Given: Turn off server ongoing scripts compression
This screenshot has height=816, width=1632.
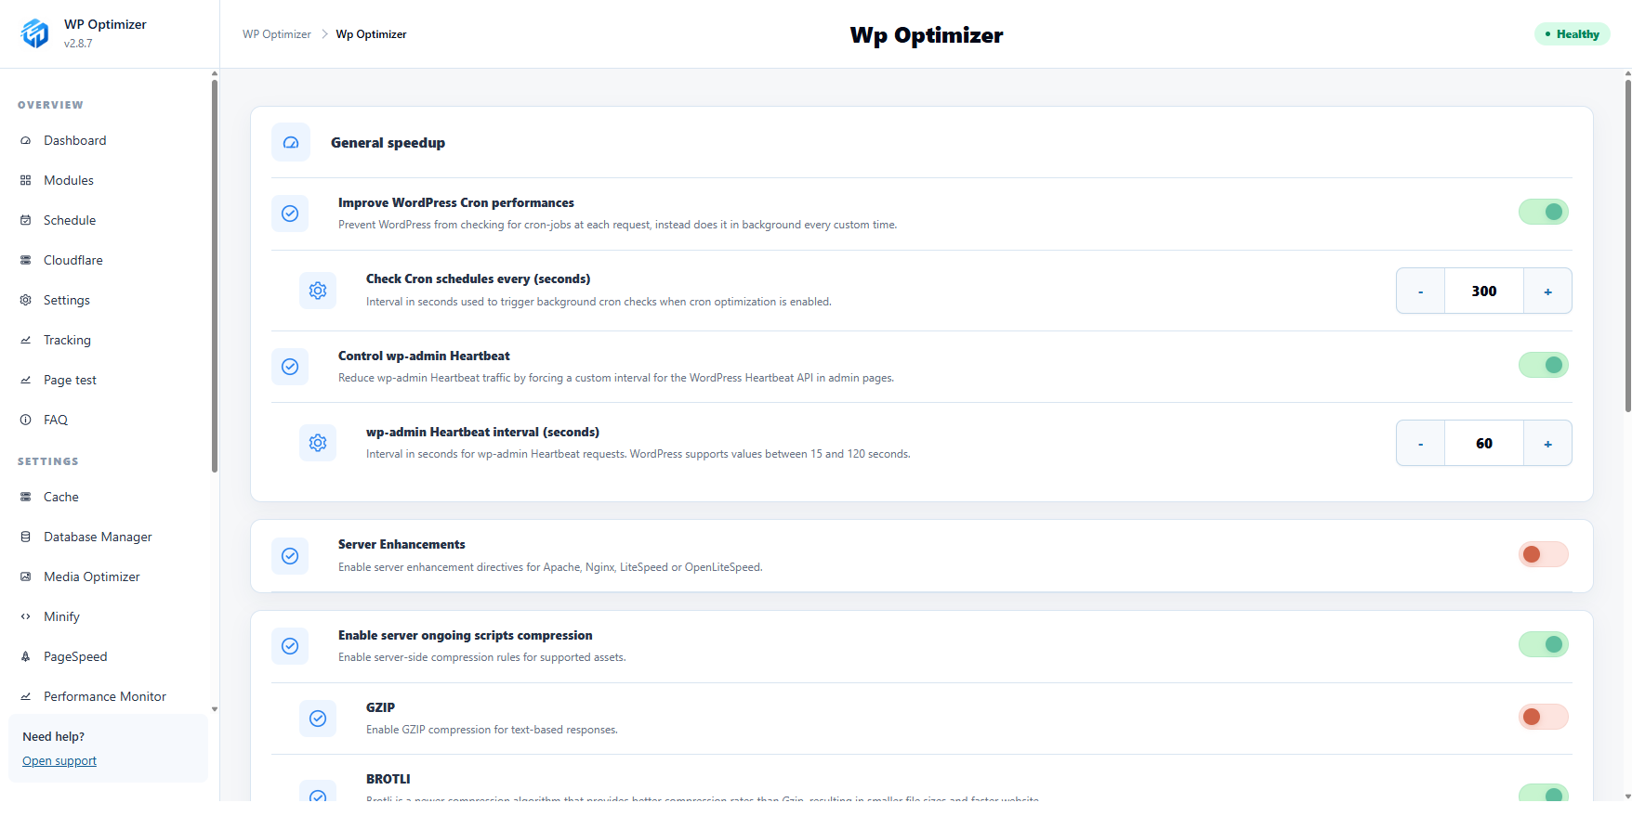Looking at the screenshot, I should [x=1544, y=645].
